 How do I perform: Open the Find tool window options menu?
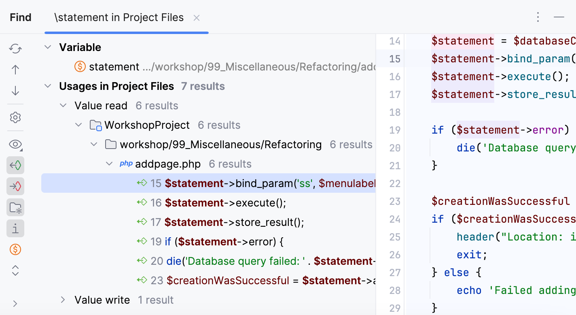pos(538,17)
